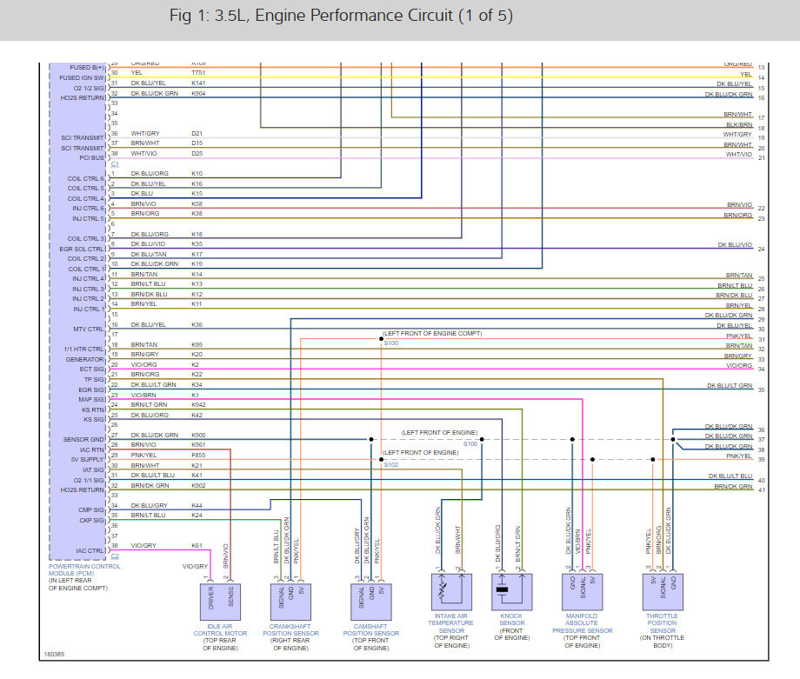Click the Knock Sensor component symbol
This screenshot has height=679, width=800.
tap(511, 592)
